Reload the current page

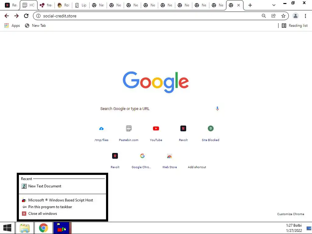(x=26, y=16)
